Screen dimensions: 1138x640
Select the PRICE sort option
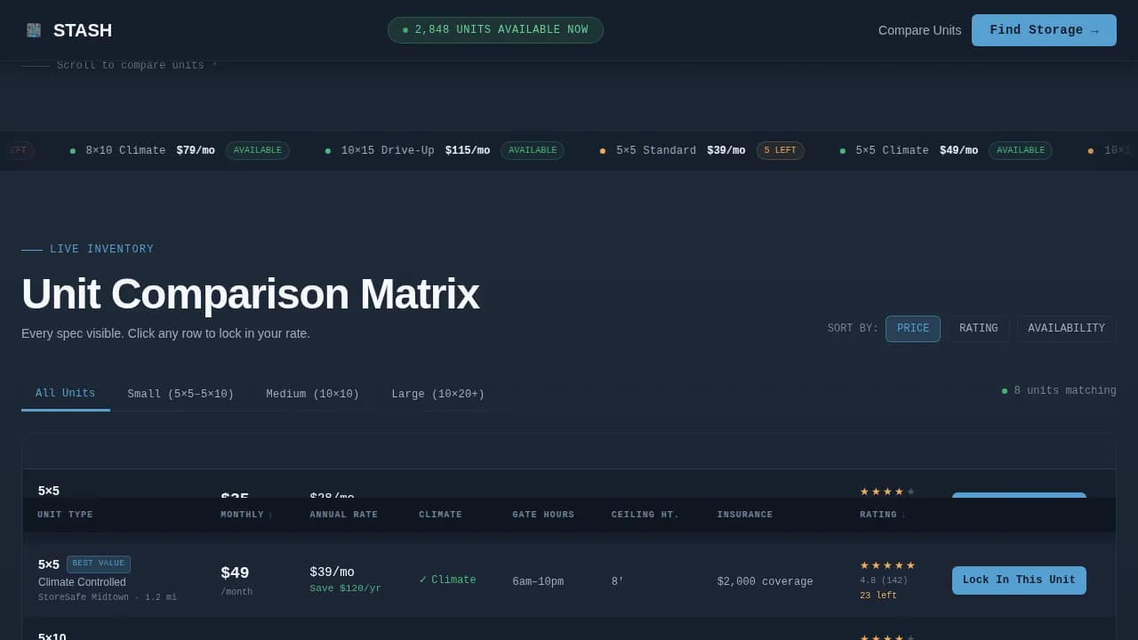912,328
